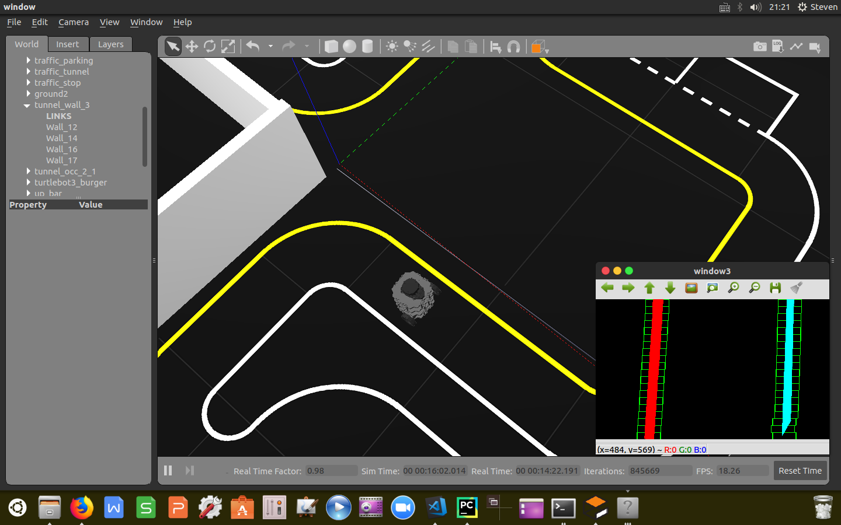Switch to the Layers tab

110,44
